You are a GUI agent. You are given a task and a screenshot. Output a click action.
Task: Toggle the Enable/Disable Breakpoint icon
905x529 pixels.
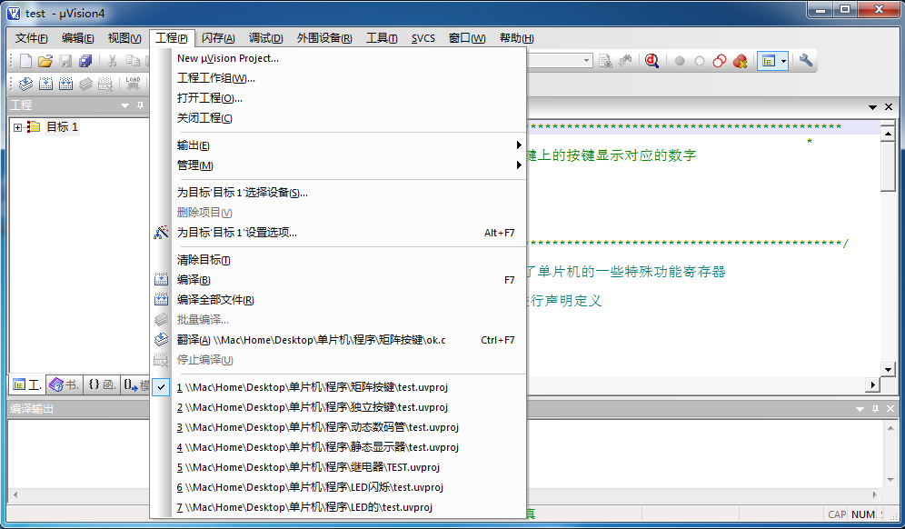700,61
